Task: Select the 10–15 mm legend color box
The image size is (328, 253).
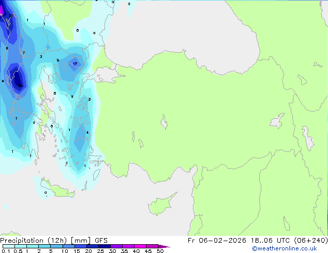Action: 69,246
